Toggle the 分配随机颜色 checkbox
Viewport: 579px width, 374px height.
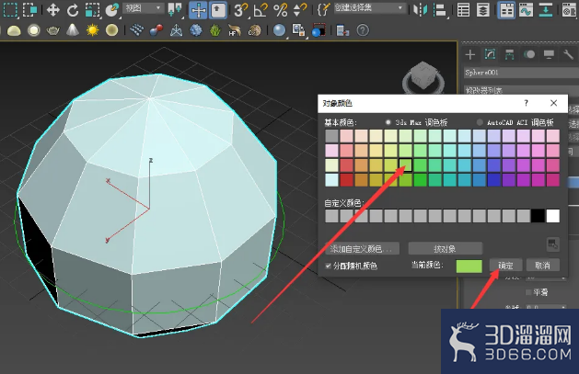(x=328, y=266)
